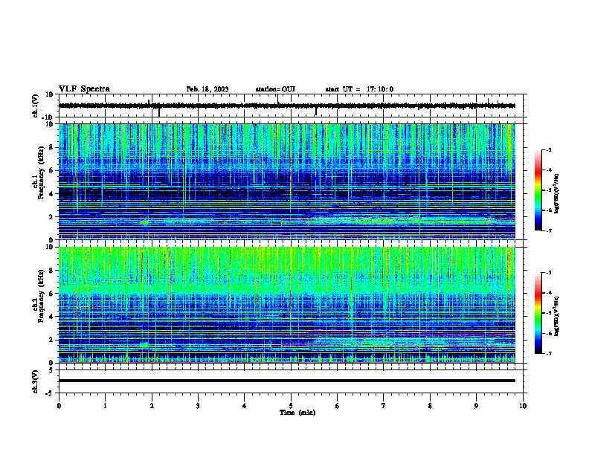589x455 pixels.
Task: Click inside the ch.2 spectrogram panel
Action: click(x=287, y=305)
